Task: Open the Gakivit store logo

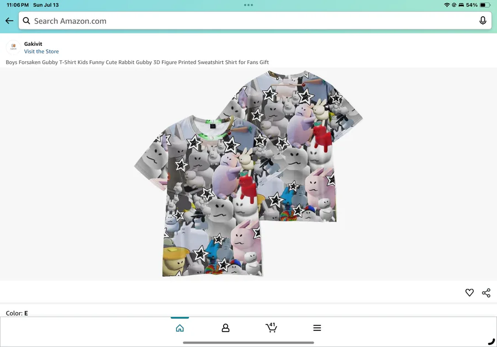Action: [x=13, y=48]
